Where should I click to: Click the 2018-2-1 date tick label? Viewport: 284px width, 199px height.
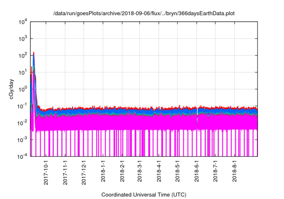[x=122, y=171]
